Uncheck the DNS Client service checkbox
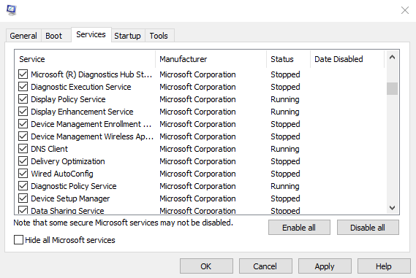This screenshot has width=416, height=278. tap(23, 149)
